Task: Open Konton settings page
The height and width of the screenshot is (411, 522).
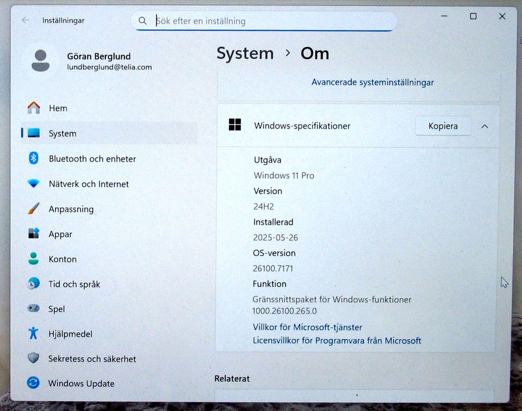Action: click(109, 259)
